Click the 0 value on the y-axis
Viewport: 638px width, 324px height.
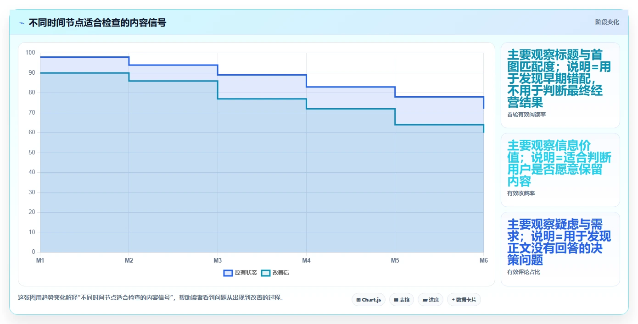pyautogui.click(x=34, y=252)
